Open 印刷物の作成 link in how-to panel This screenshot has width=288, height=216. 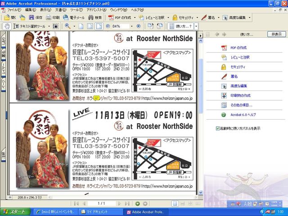tap(240, 95)
